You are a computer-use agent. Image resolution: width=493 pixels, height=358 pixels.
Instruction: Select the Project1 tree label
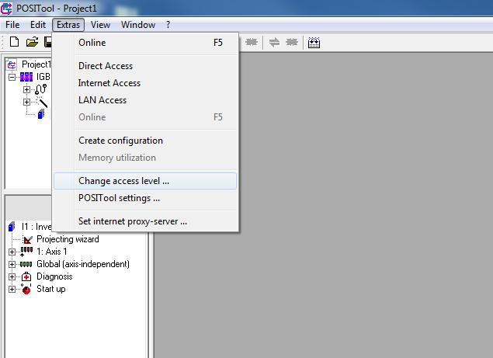36,64
